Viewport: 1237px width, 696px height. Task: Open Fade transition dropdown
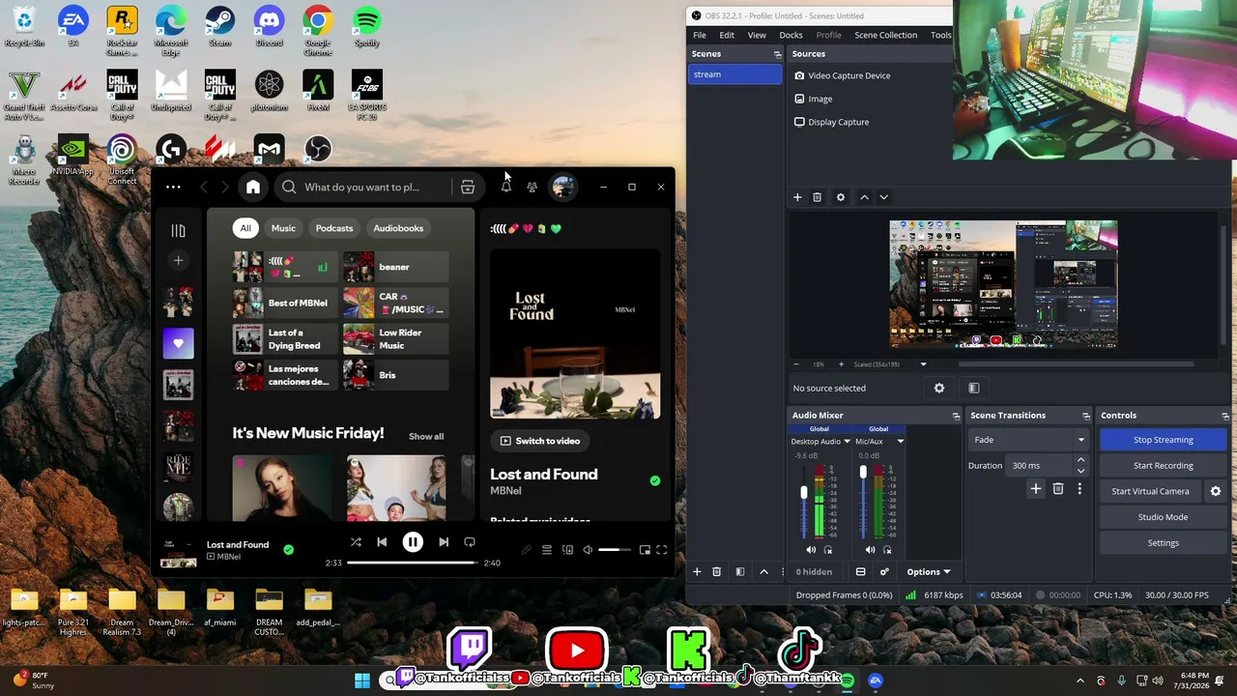pyautogui.click(x=1028, y=440)
